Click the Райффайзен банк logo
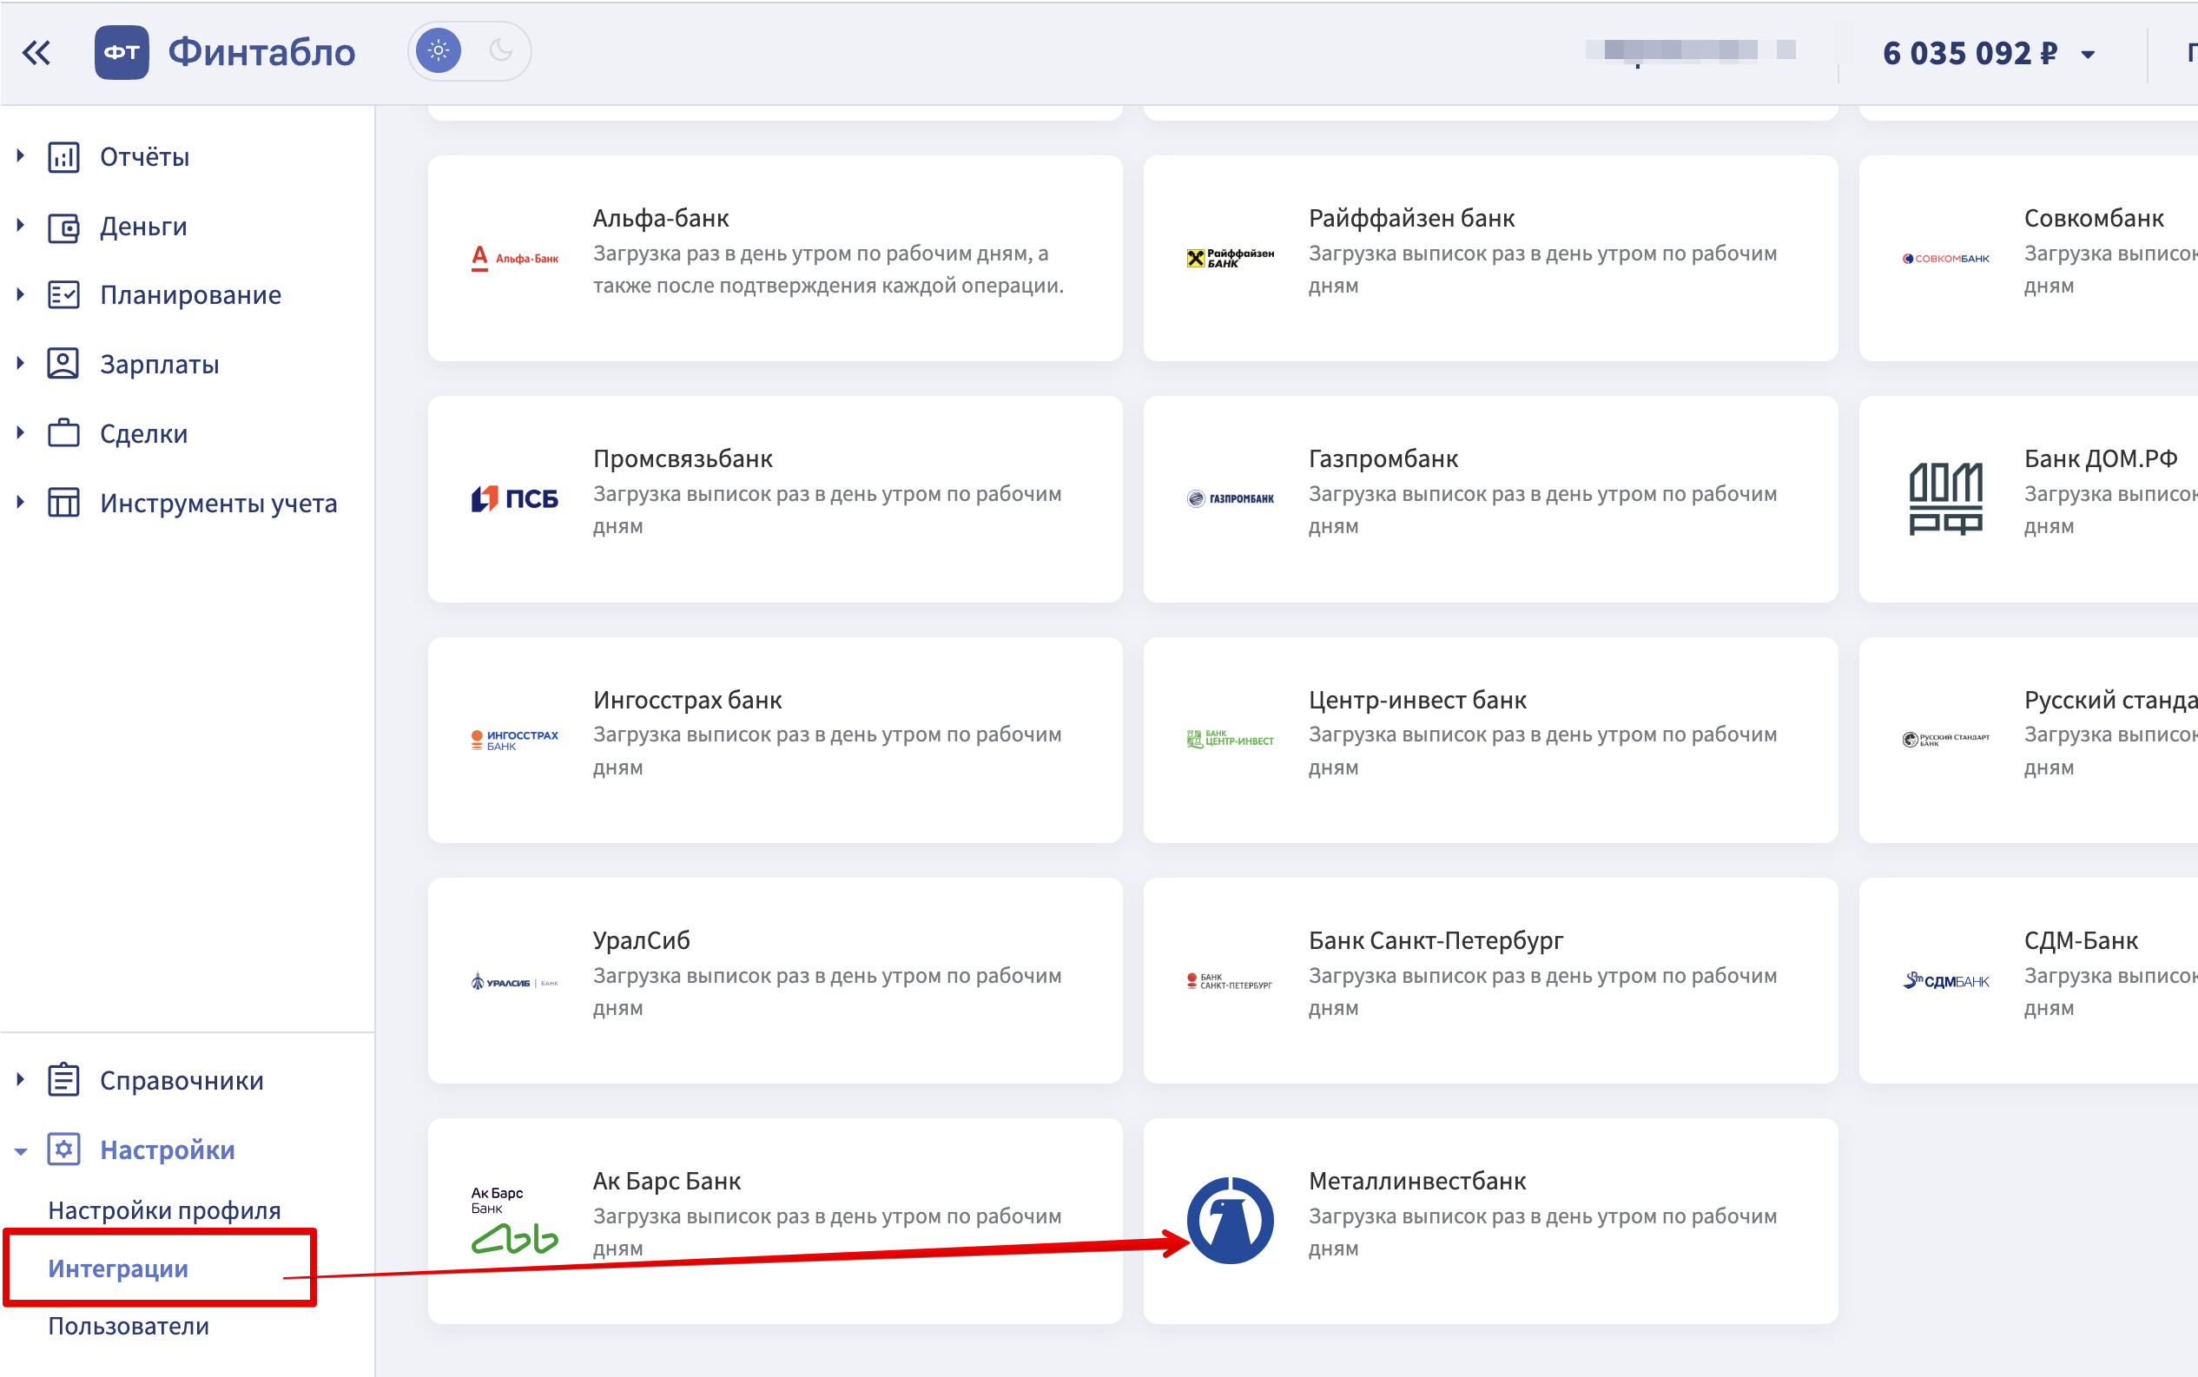Screen dimensions: 2198x1377 (1231, 259)
